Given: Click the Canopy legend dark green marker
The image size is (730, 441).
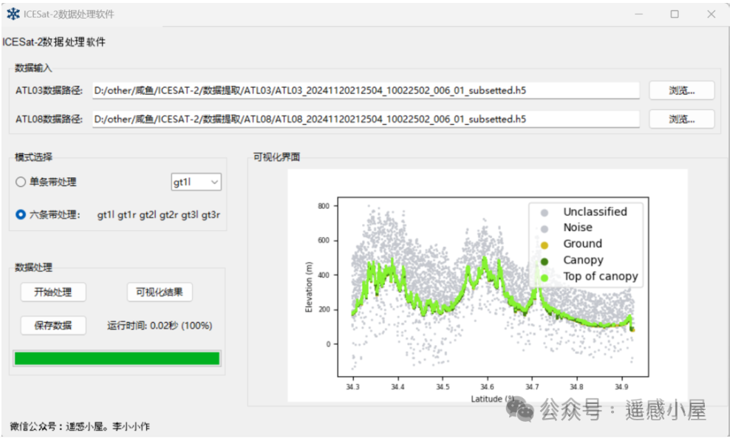Looking at the screenshot, I should click(x=545, y=261).
